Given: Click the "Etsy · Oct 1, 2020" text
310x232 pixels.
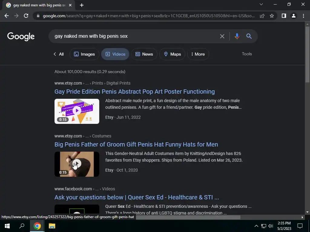Looking at the screenshot, I should 122,170.
